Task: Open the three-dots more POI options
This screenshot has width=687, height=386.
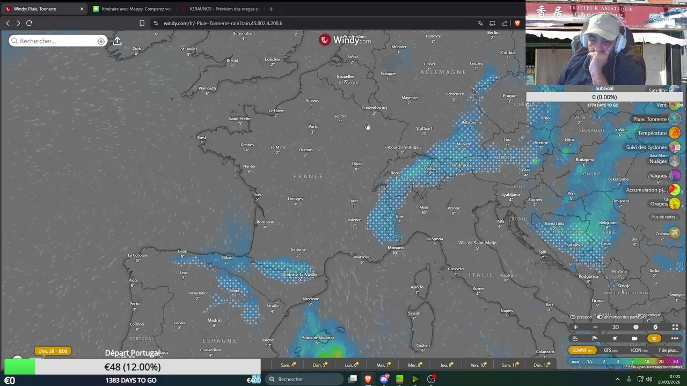Action: [x=675, y=338]
